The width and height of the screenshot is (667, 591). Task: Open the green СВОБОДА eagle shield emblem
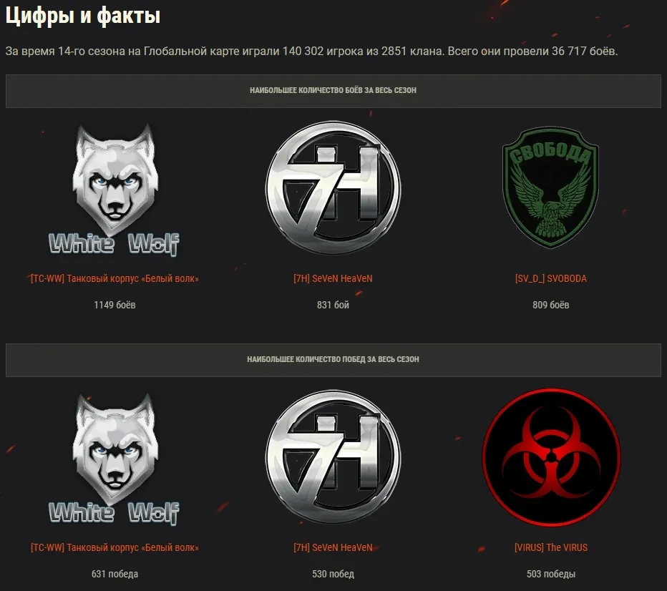tap(551, 187)
